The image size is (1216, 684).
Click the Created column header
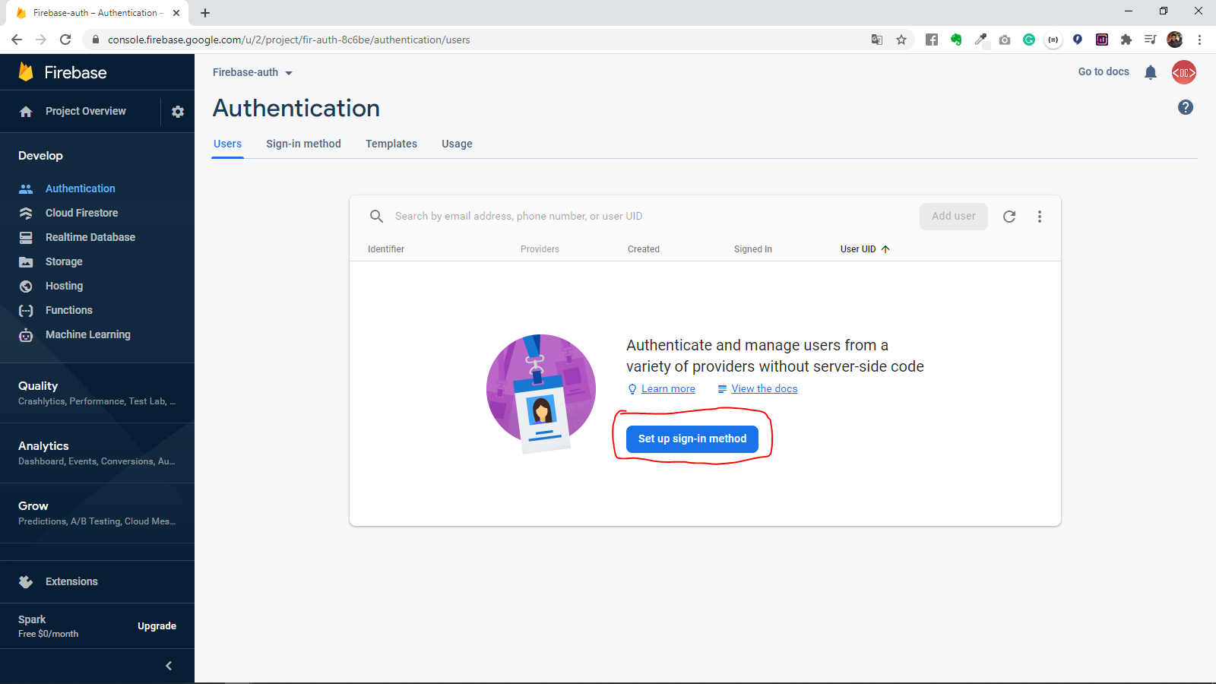[644, 249]
